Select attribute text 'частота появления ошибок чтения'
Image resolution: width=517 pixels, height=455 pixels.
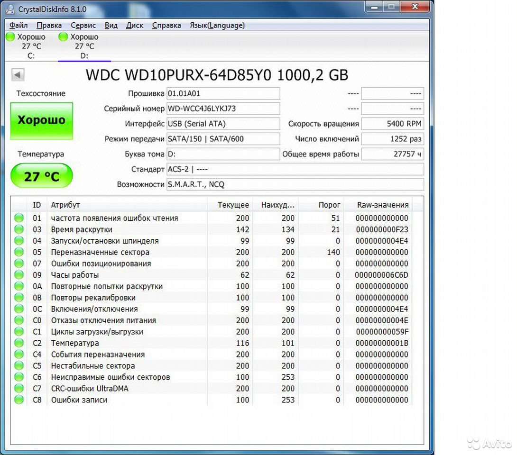[x=114, y=218]
